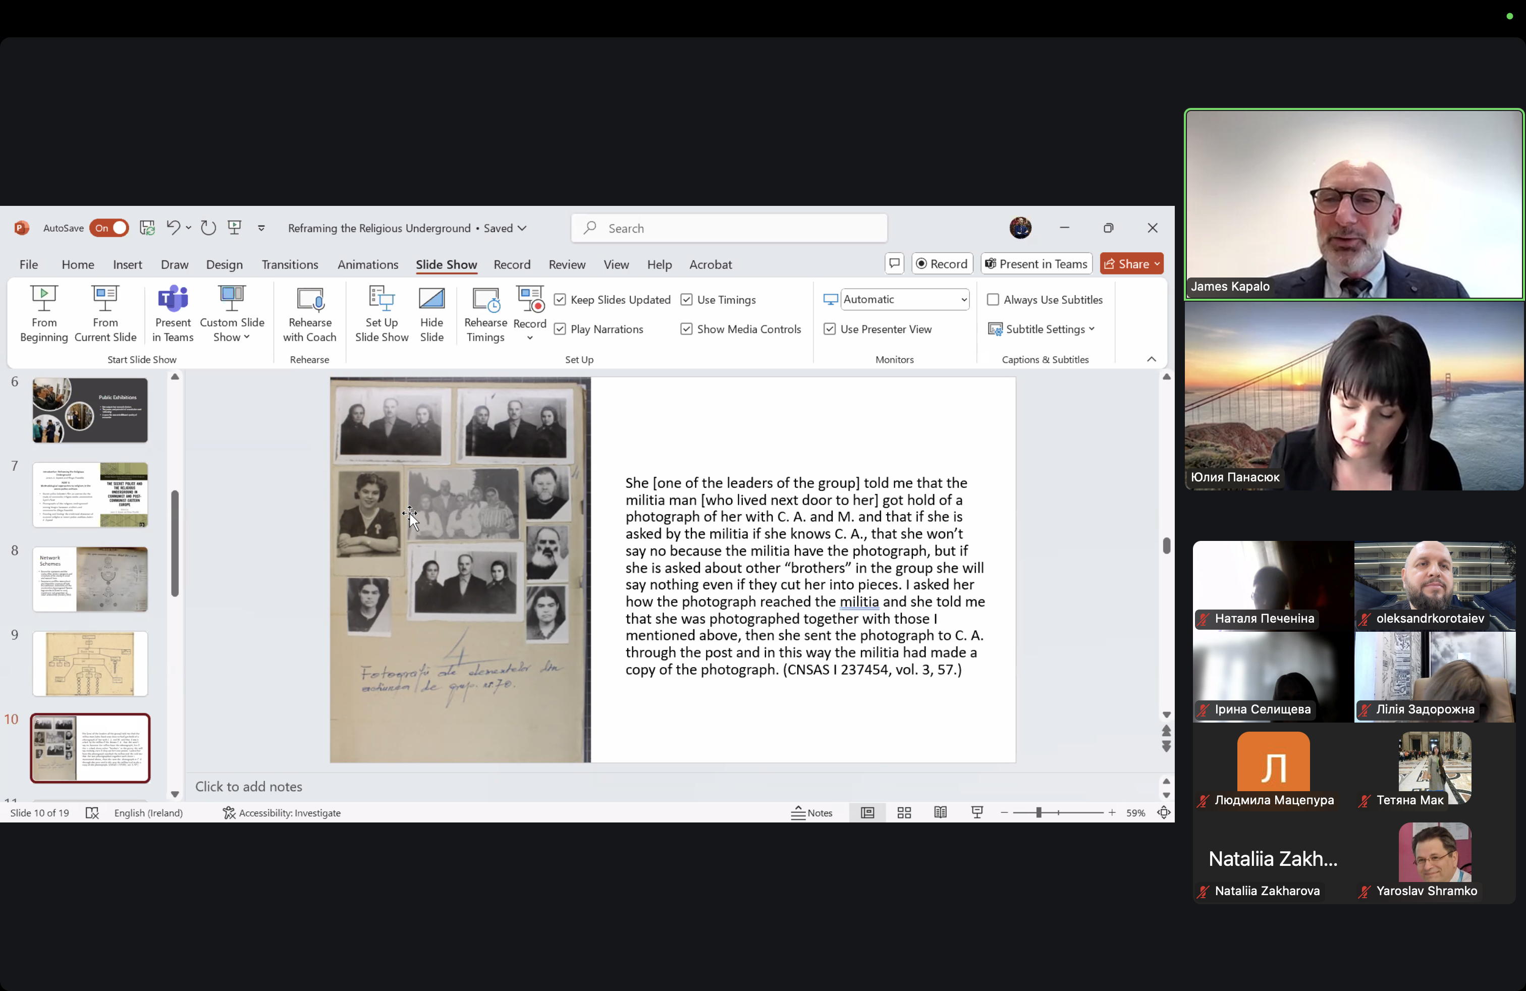Open Set Up Slide Show dialog
Viewport: 1526px width, 991px height.
381,313
